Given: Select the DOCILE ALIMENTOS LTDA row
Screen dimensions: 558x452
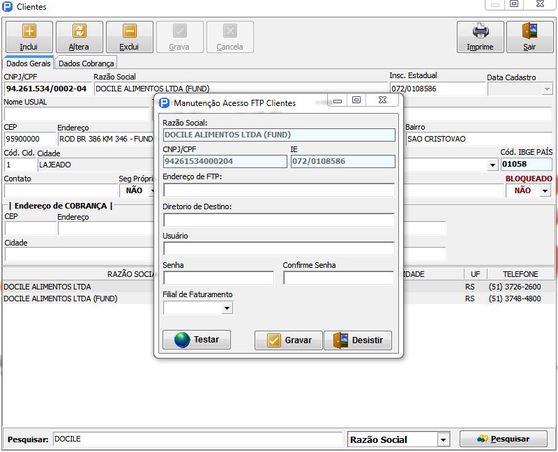Looking at the screenshot, I should pos(78,287).
